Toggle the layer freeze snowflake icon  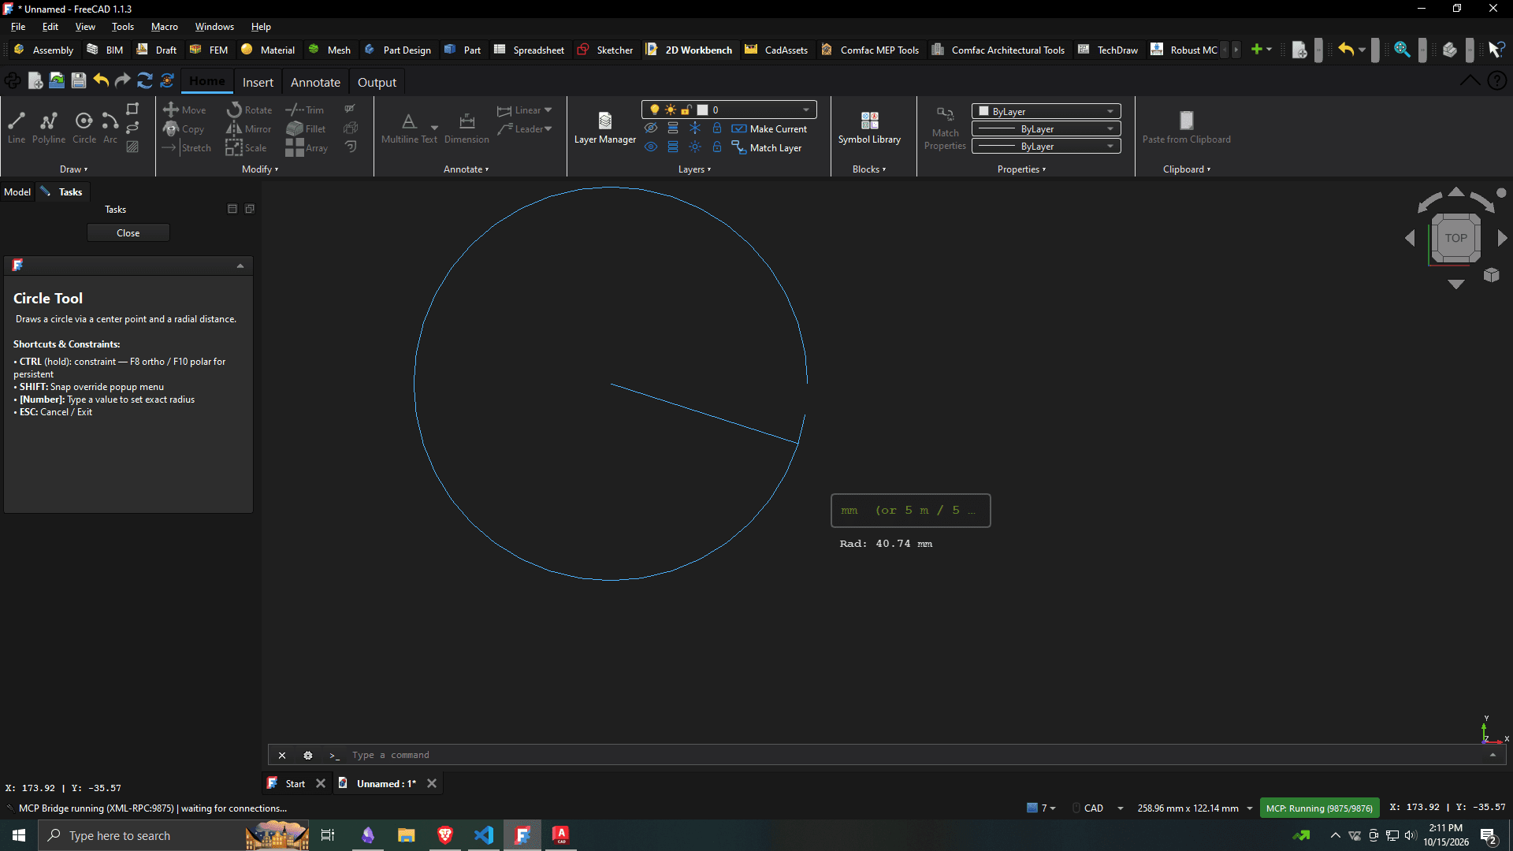click(695, 128)
